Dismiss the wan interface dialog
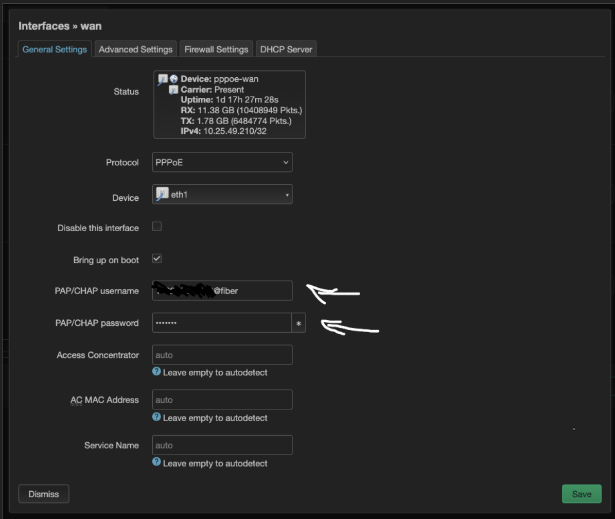Viewport: 615px width, 519px height. pos(44,494)
